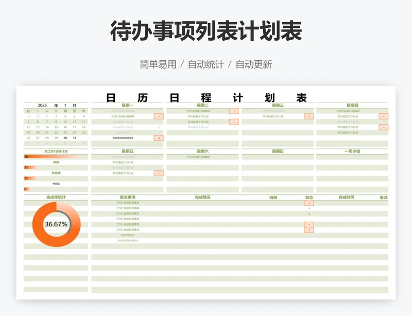
Task: Click × status beside Monday's 工作计划或日程事项 entry
Action: (159, 117)
